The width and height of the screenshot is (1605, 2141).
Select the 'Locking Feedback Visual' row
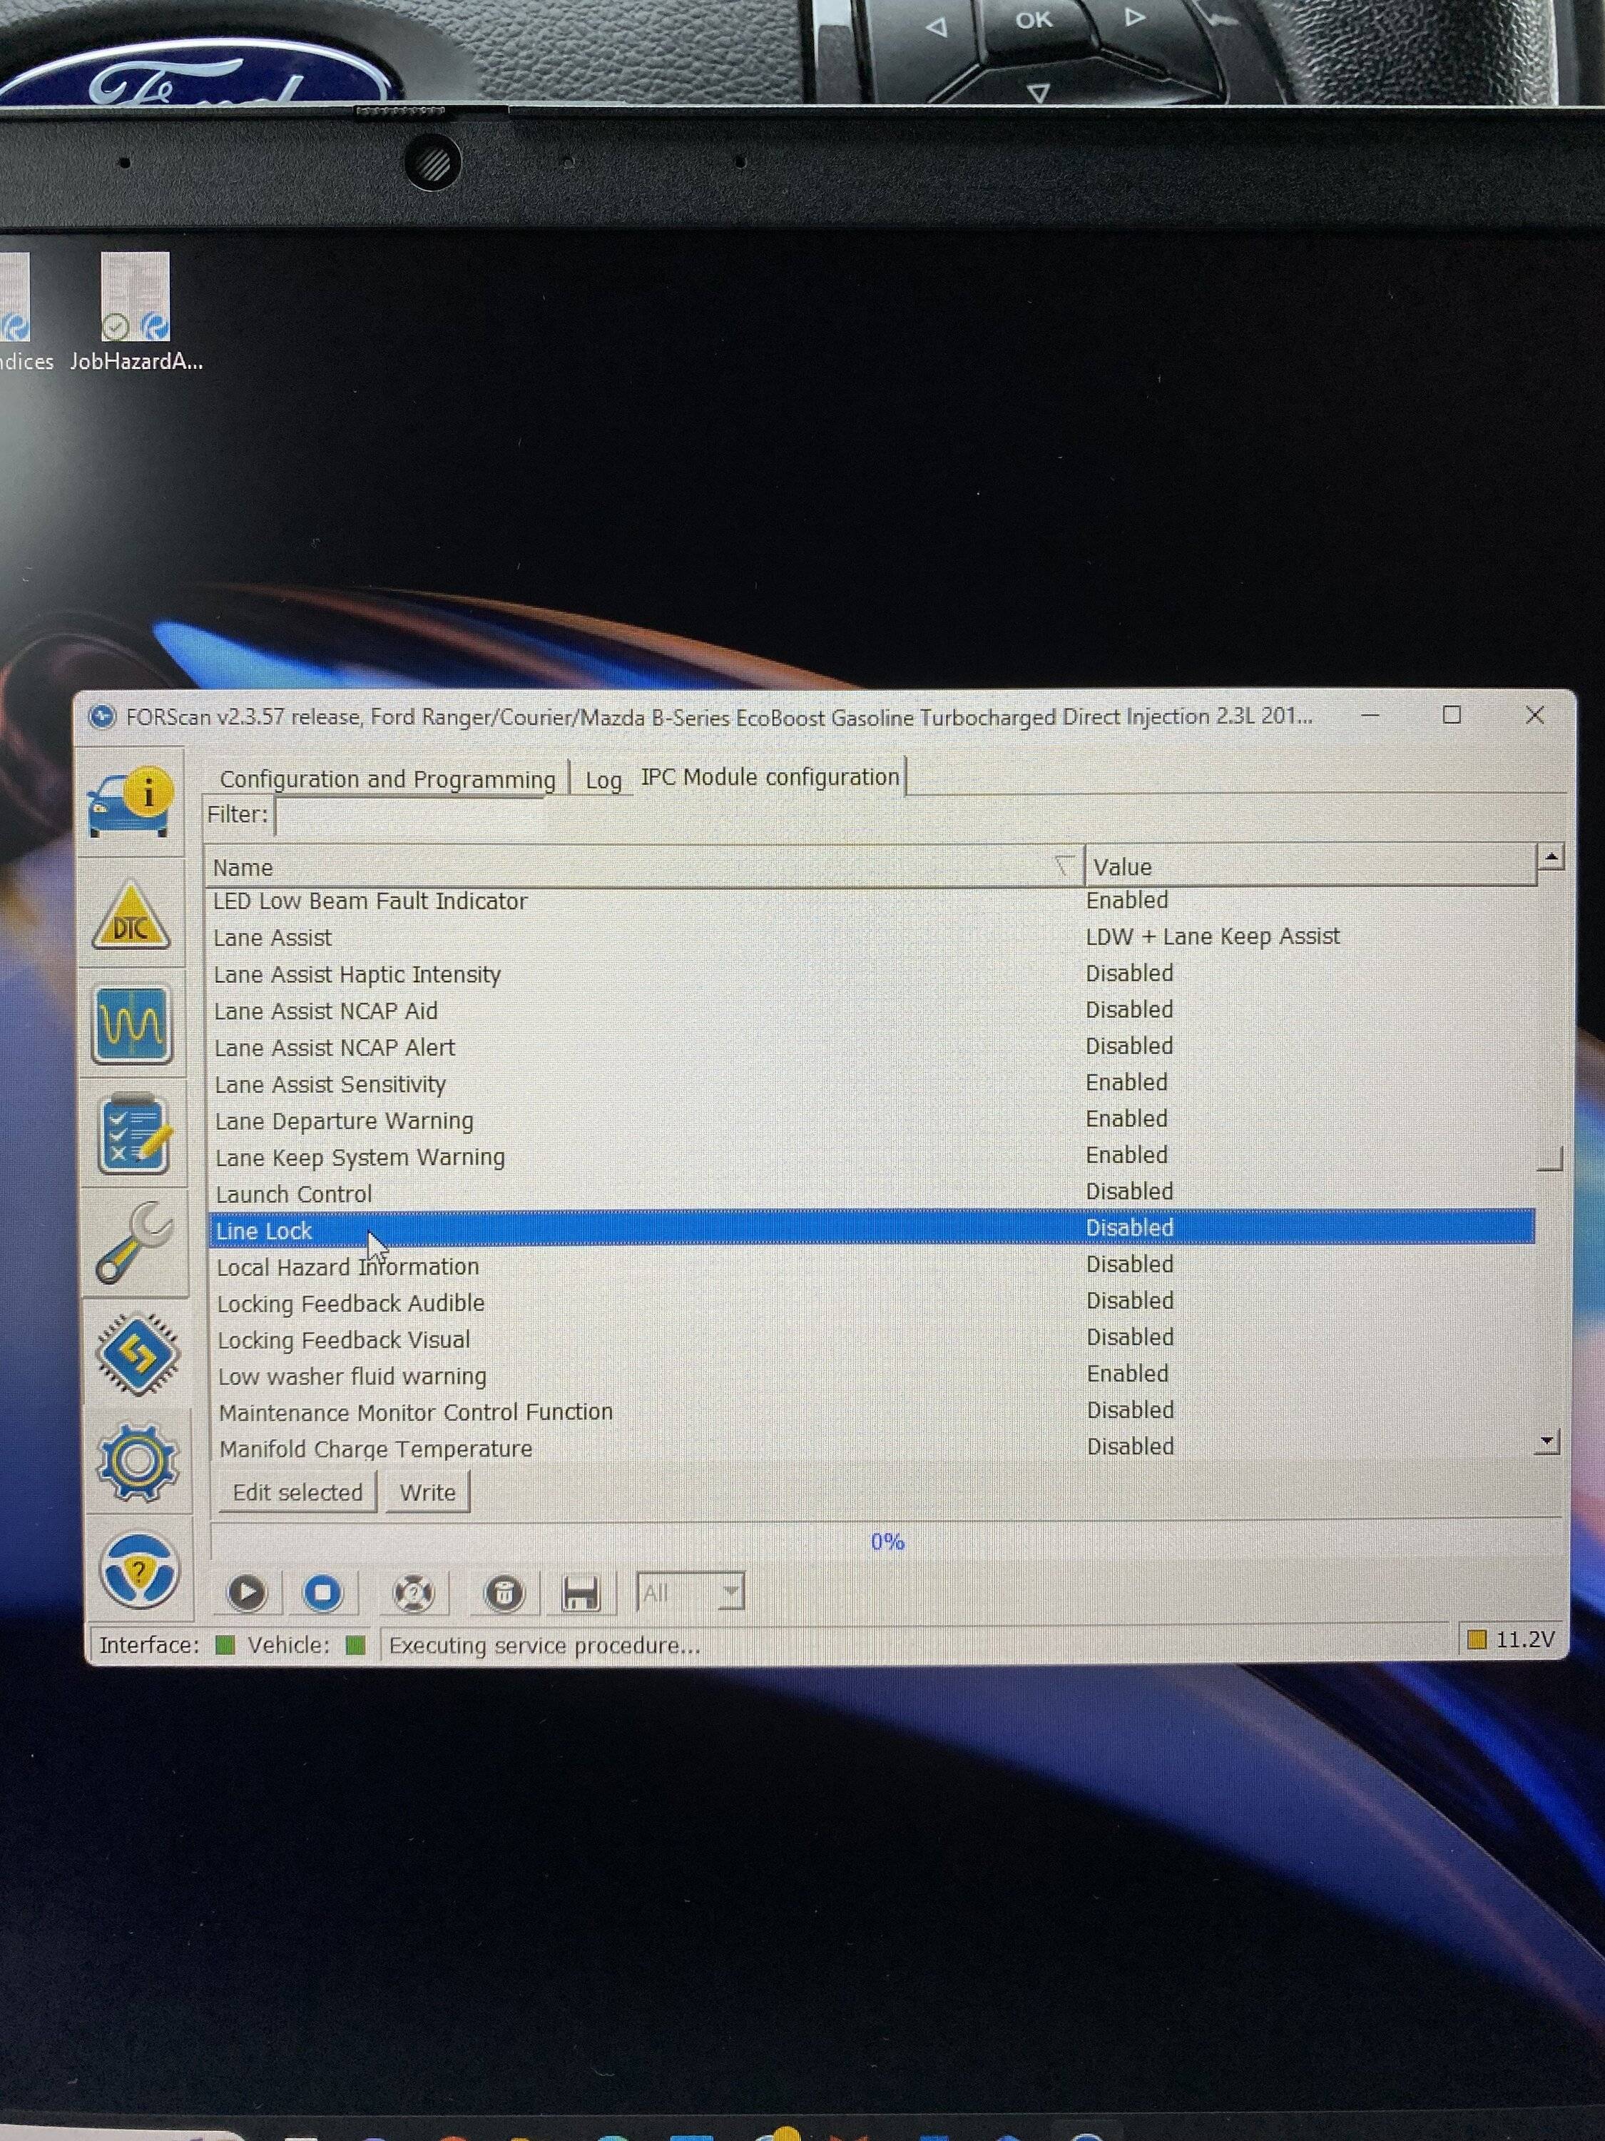[871, 1339]
